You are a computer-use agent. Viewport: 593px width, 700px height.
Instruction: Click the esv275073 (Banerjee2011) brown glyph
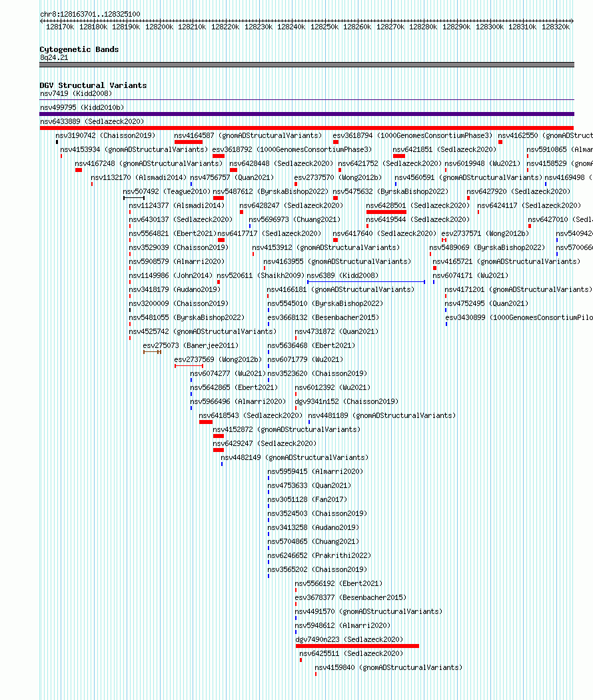coord(152,352)
